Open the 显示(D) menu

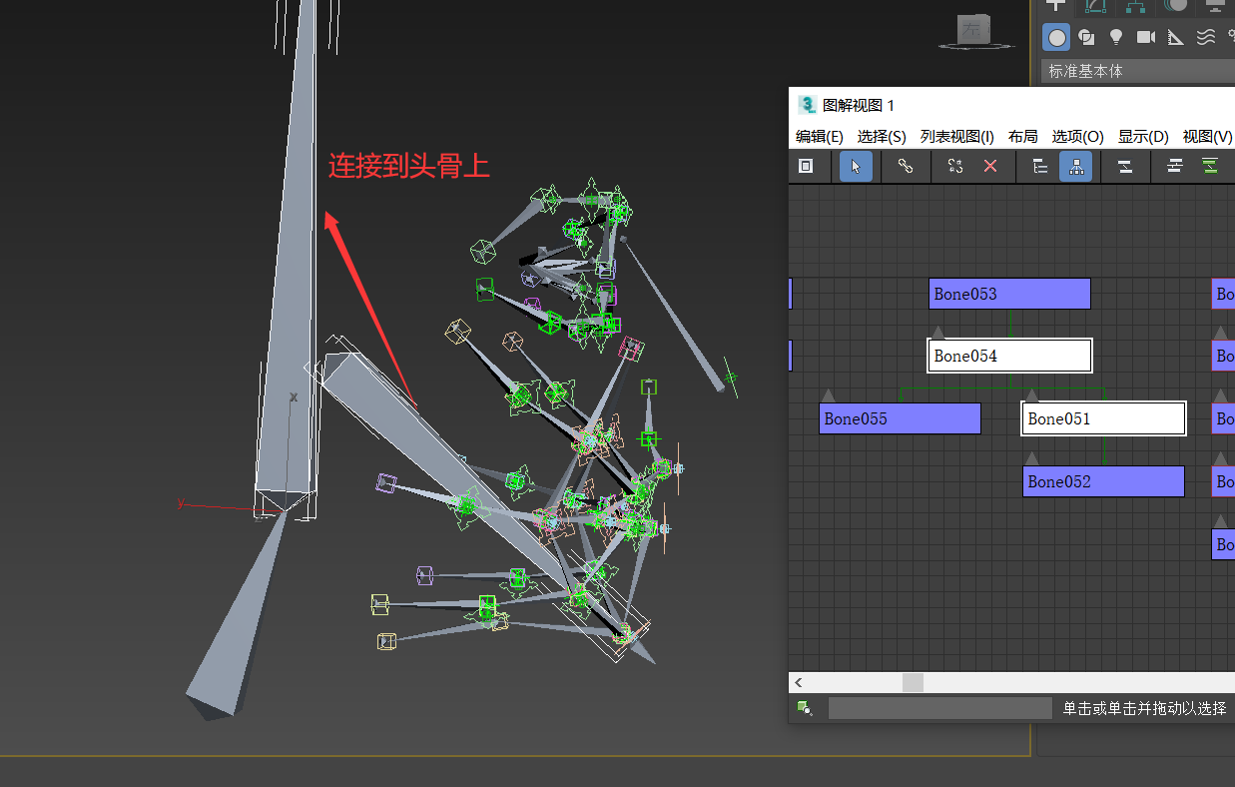coord(1143,137)
